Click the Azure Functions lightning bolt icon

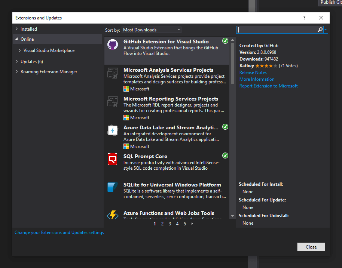pos(113,215)
